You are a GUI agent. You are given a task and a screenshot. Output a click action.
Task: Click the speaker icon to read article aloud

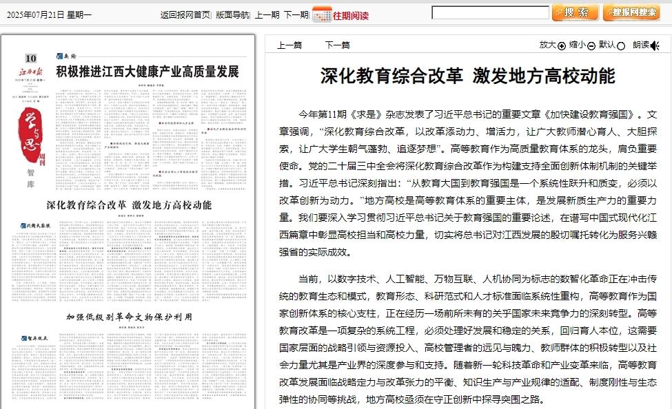655,45
